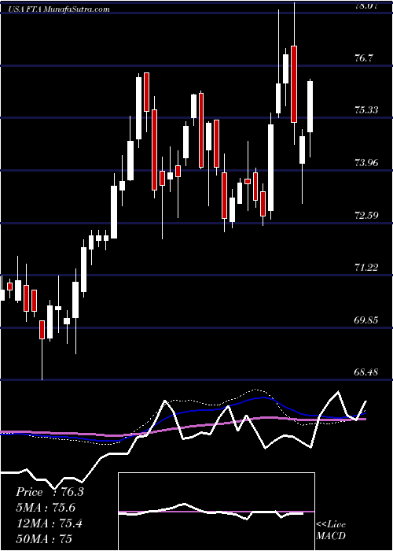Viewport: 393px width, 551px height.
Task: Click the 68.48 price axis label
Action: pyautogui.click(x=366, y=372)
